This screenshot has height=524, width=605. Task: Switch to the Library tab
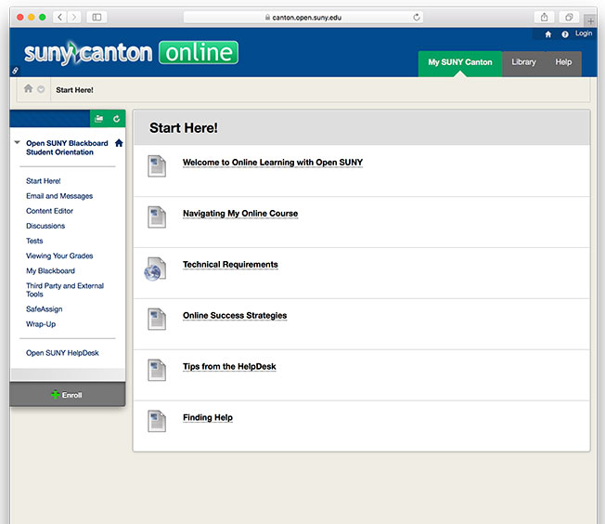[x=523, y=62]
